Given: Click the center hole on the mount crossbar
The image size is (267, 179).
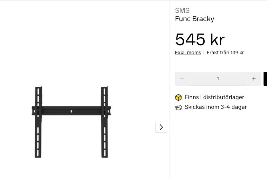Looking at the screenshot, I should pos(71,111).
